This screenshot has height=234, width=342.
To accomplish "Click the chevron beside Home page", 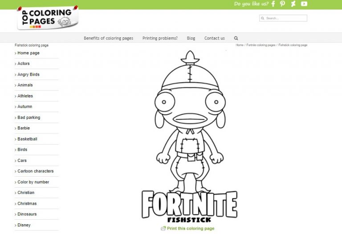I will [x=16, y=53].
